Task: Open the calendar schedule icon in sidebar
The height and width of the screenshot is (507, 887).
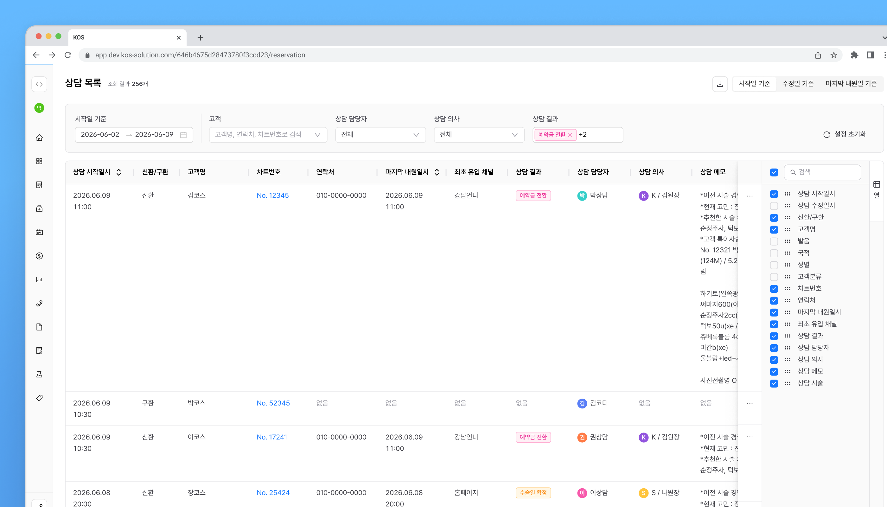Action: tap(39, 232)
